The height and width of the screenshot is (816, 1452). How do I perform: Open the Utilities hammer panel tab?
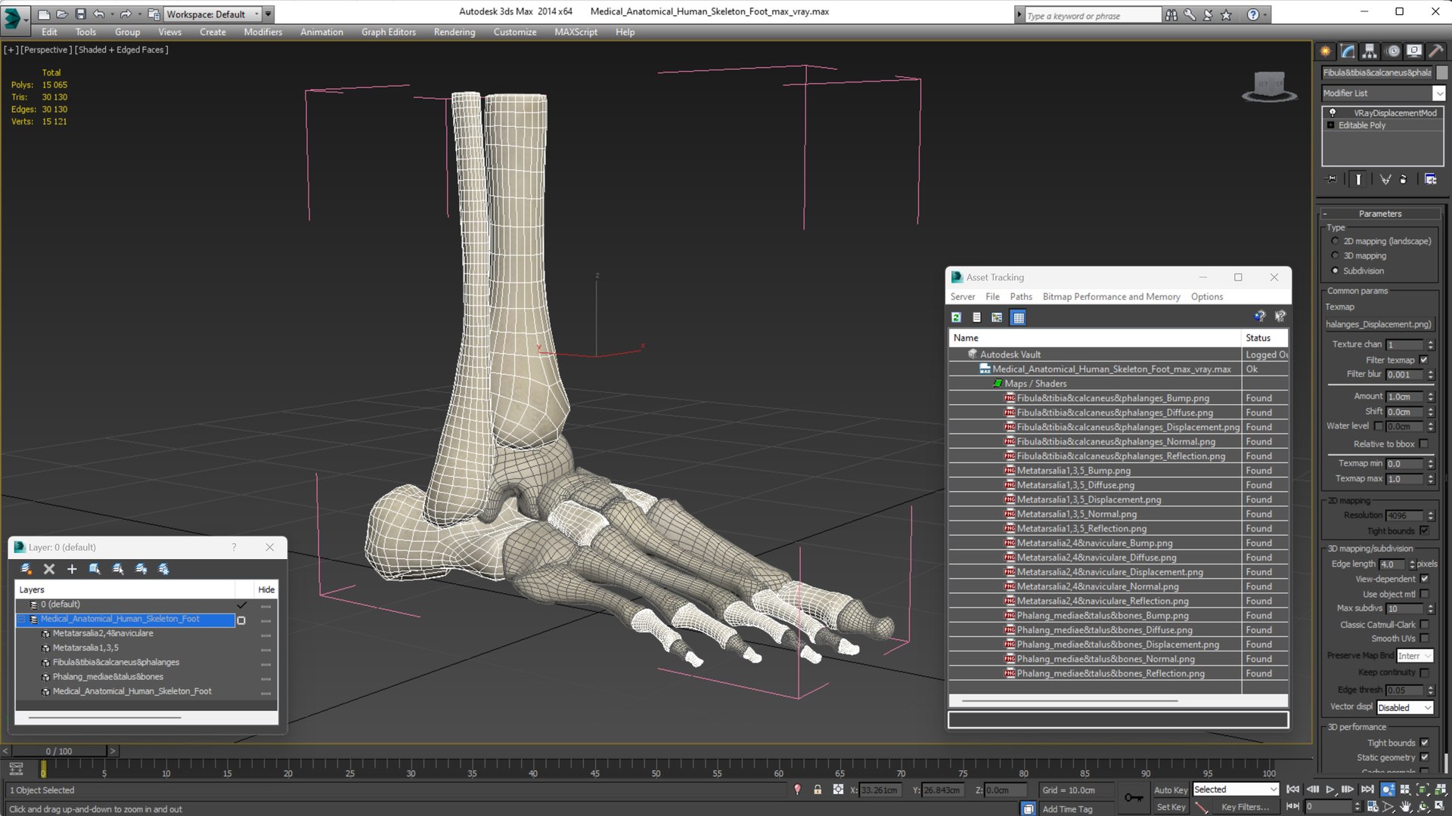tap(1435, 51)
